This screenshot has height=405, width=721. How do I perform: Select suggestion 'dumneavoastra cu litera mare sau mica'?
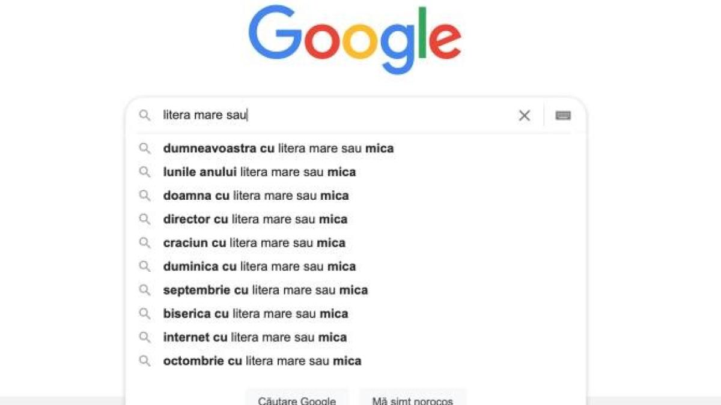click(x=278, y=148)
